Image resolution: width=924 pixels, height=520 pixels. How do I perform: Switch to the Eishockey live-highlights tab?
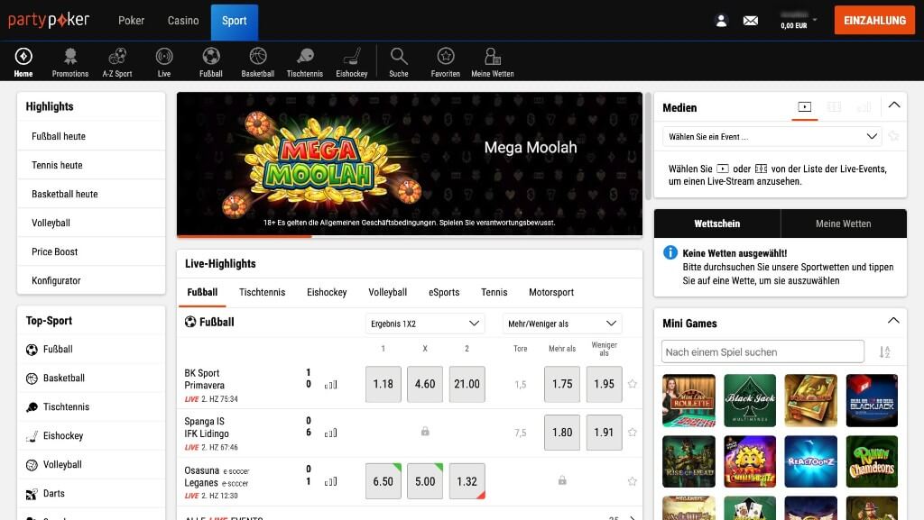click(x=327, y=292)
